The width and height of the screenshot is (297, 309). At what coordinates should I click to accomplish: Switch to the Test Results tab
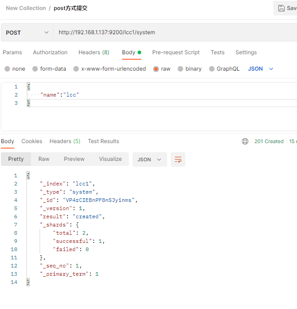click(x=103, y=141)
